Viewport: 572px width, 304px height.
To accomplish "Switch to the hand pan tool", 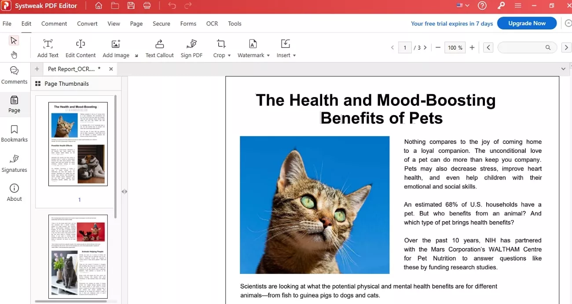I will point(14,55).
